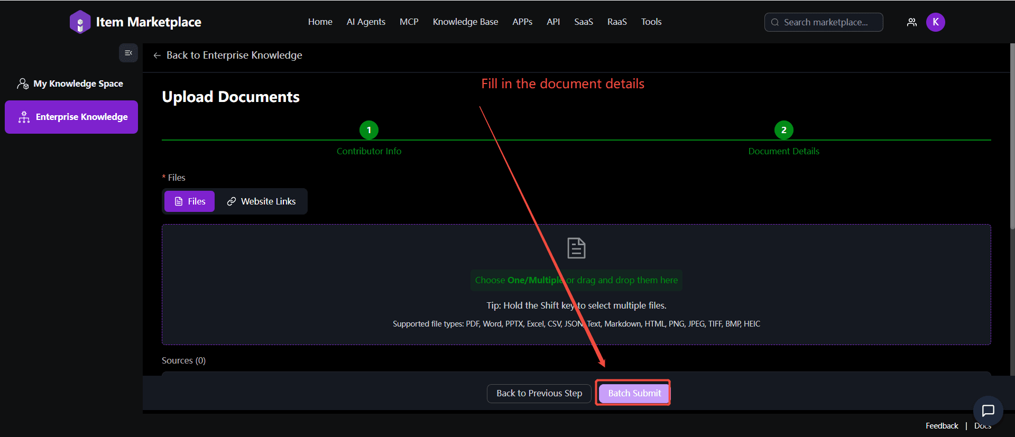Open the Home menu item
This screenshot has height=437, width=1015.
[x=320, y=22]
